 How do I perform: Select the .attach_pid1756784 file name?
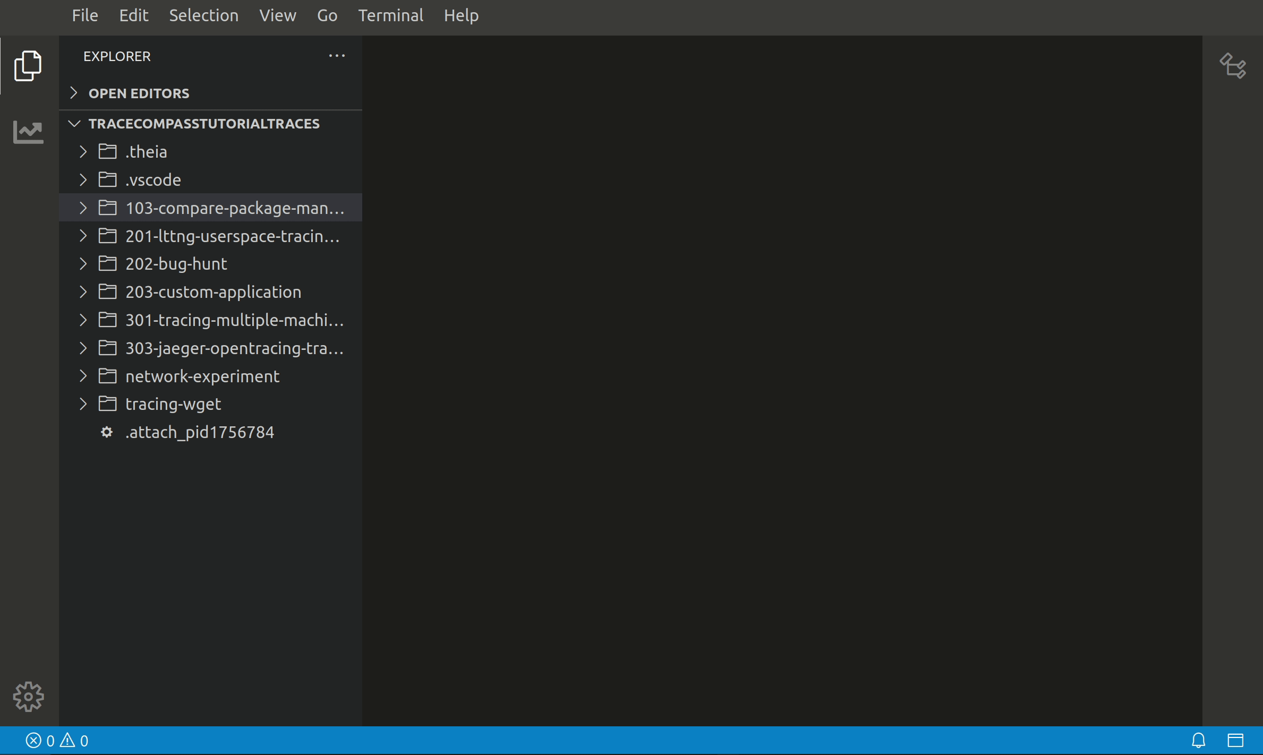tap(200, 432)
